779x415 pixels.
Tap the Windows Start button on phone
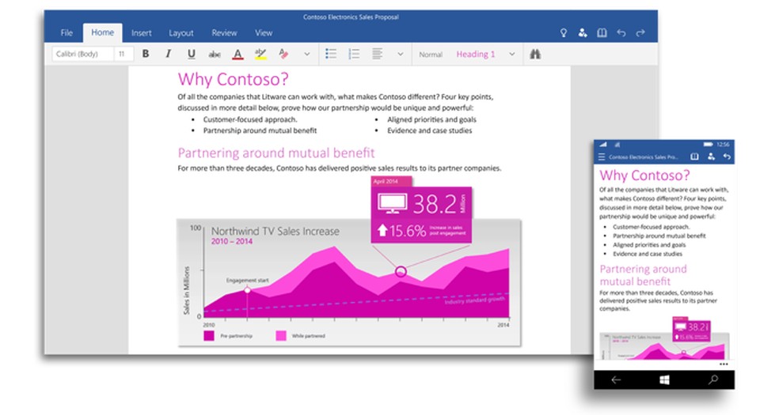click(664, 379)
